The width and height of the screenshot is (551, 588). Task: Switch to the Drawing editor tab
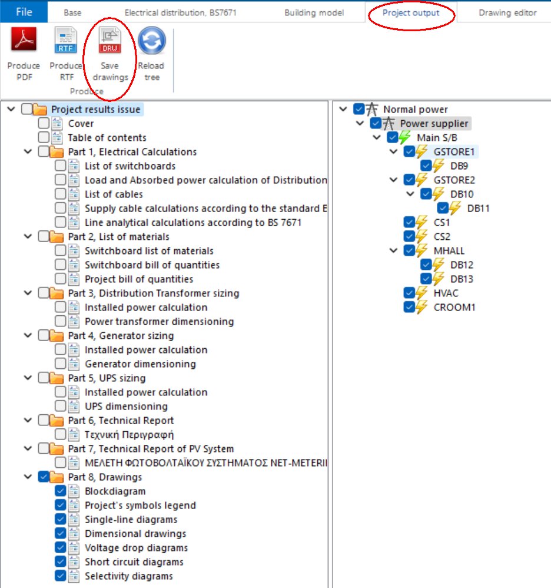507,12
